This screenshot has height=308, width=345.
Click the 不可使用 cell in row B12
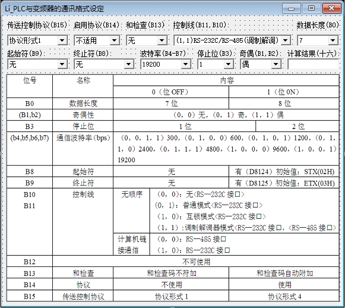pyautogui.click(x=196, y=262)
